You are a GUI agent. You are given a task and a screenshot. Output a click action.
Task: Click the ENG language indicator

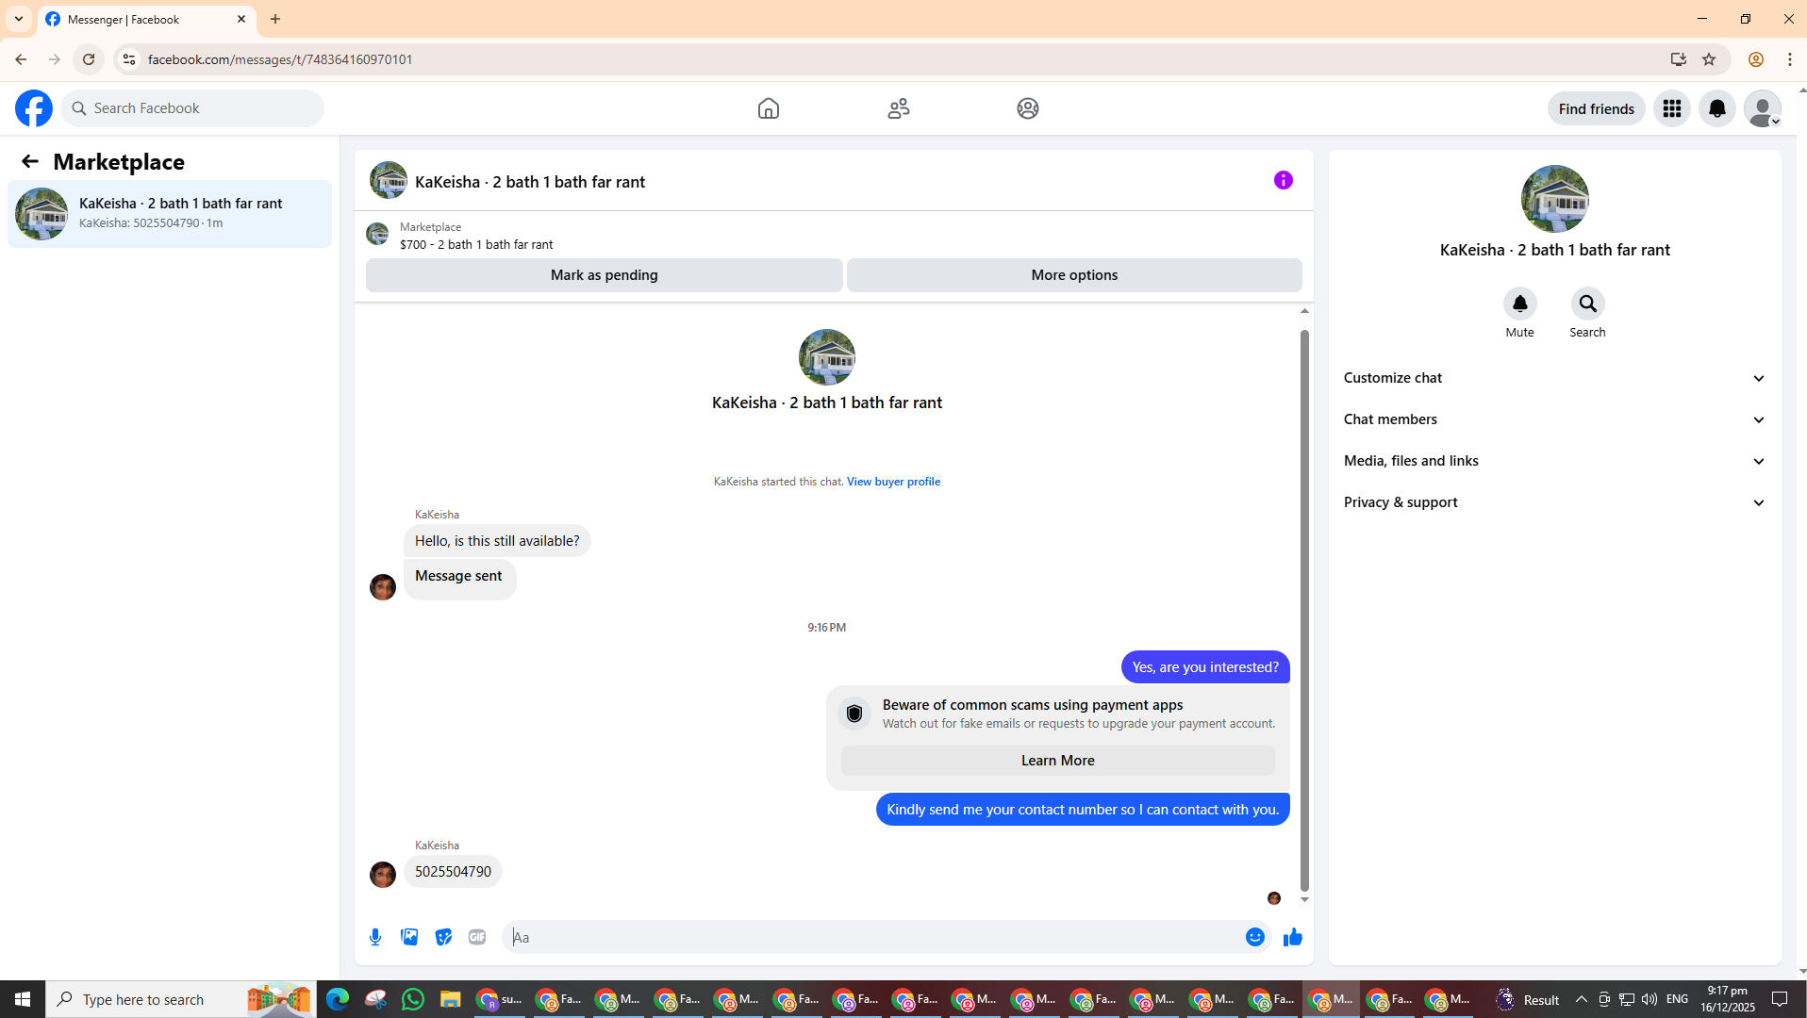1678,999
